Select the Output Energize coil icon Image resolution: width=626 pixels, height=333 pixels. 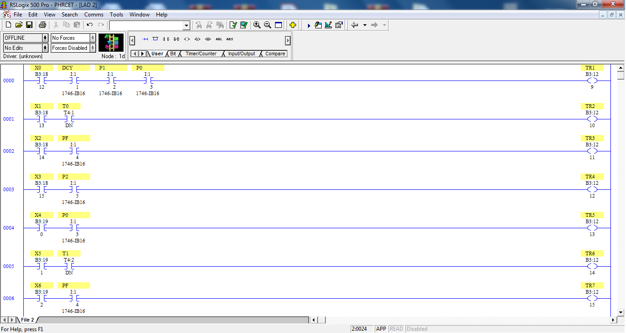point(186,39)
